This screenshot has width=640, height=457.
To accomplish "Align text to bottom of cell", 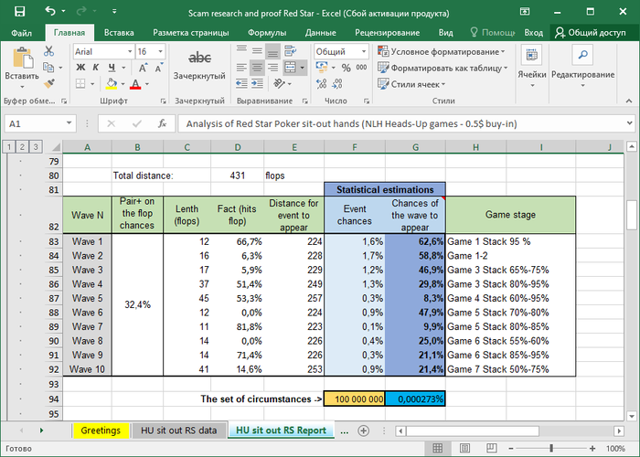I will point(272,51).
